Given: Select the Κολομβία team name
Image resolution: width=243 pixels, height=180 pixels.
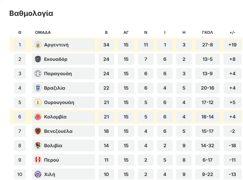Looking at the screenshot, I should (x=55, y=117).
